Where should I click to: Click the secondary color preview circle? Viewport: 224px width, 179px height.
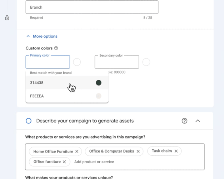[146, 62]
